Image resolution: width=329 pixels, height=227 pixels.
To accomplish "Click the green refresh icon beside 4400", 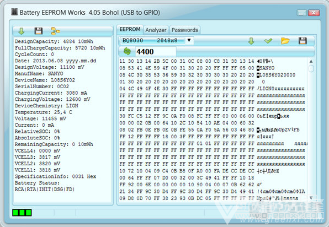I will [127, 51].
